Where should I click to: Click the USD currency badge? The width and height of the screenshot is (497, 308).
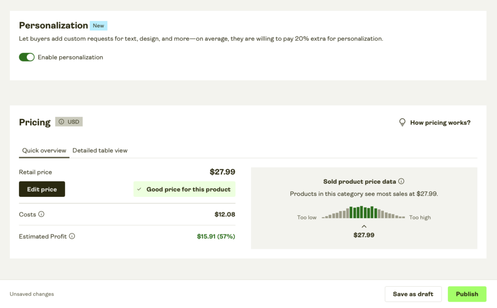tap(69, 121)
